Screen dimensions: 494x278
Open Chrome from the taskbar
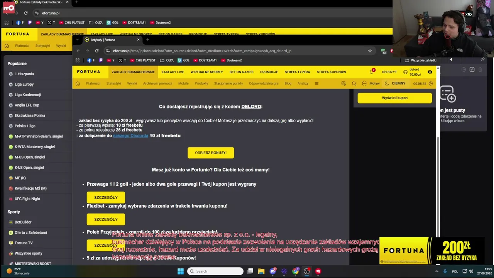[295, 271]
